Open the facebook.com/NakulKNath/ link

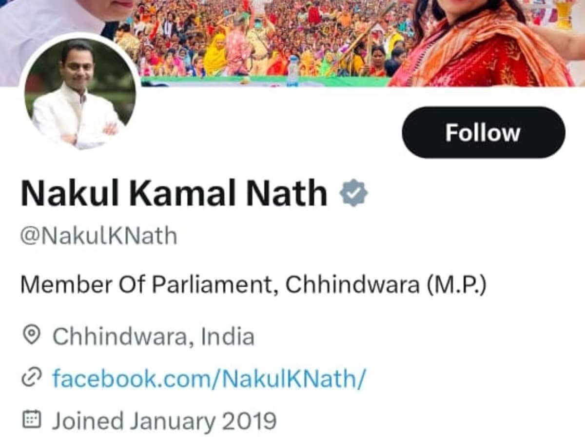click(x=208, y=379)
